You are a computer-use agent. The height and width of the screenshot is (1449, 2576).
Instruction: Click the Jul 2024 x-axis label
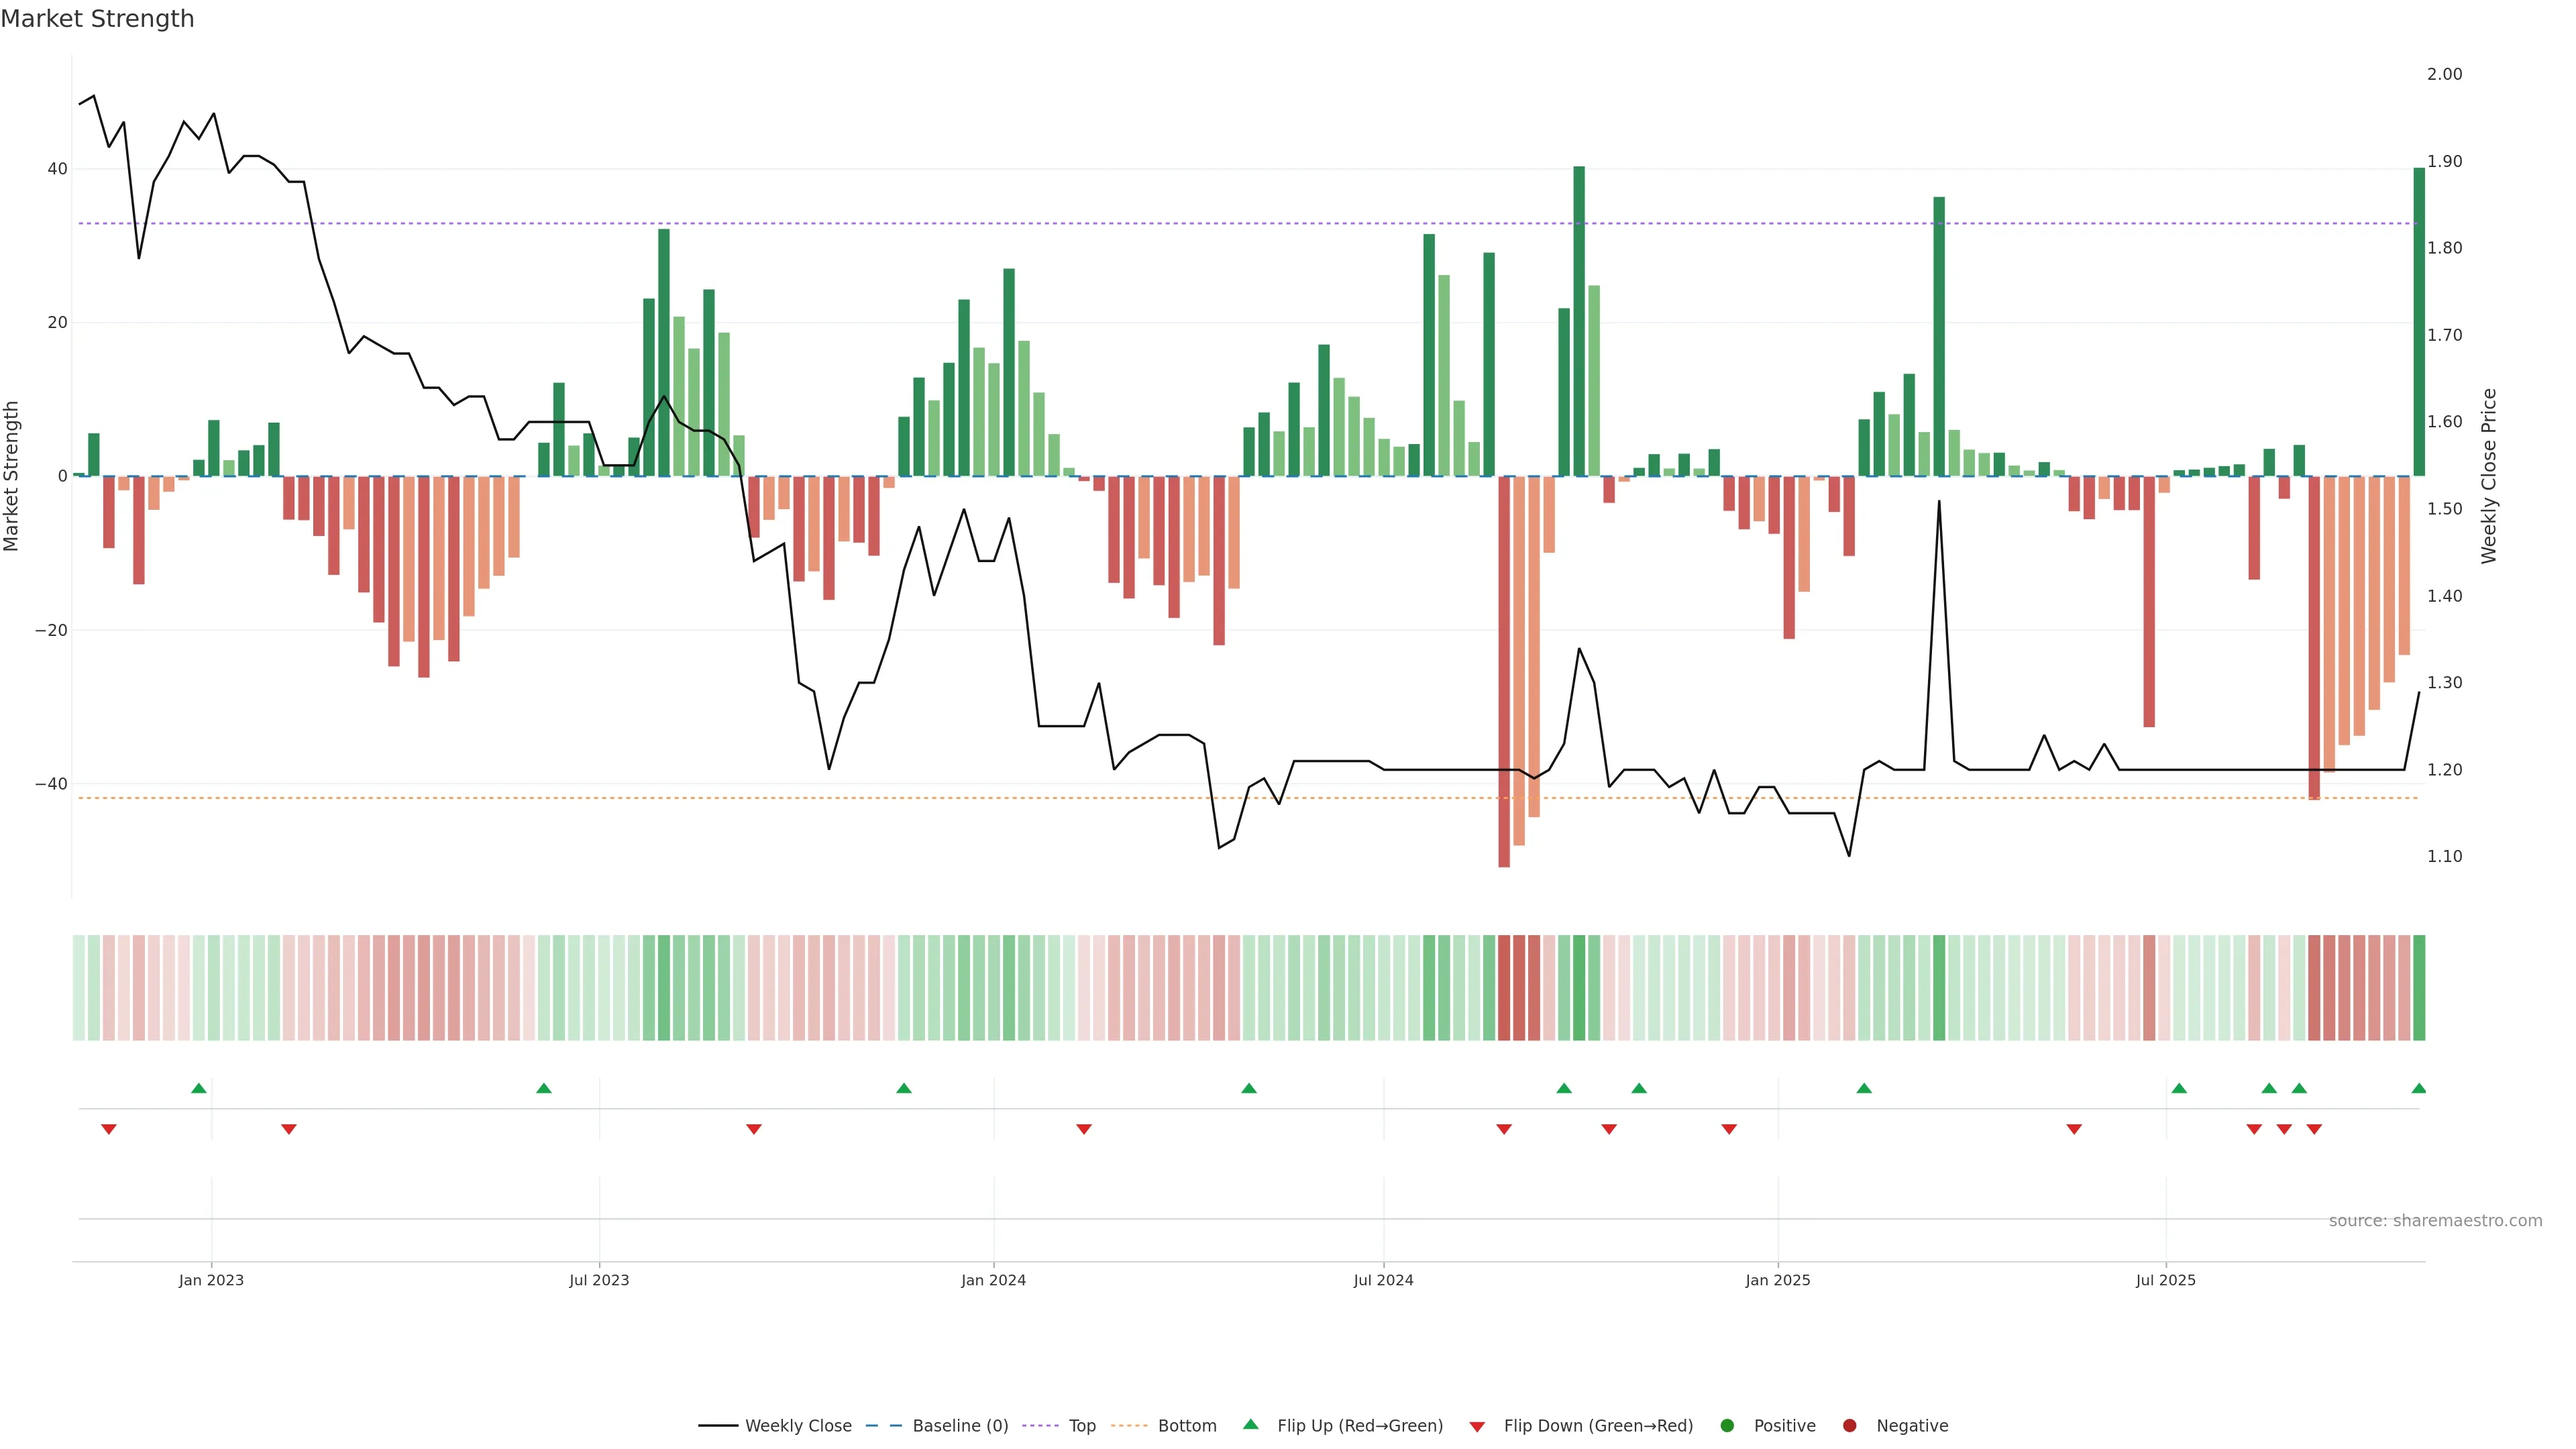[1383, 1280]
